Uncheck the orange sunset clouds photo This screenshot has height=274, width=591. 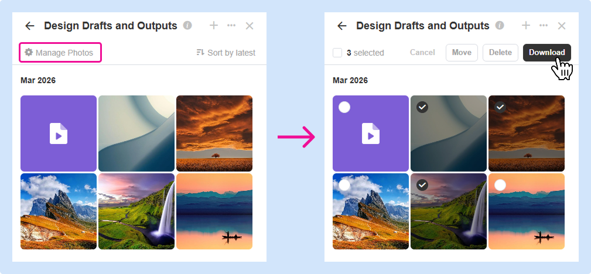coord(500,107)
